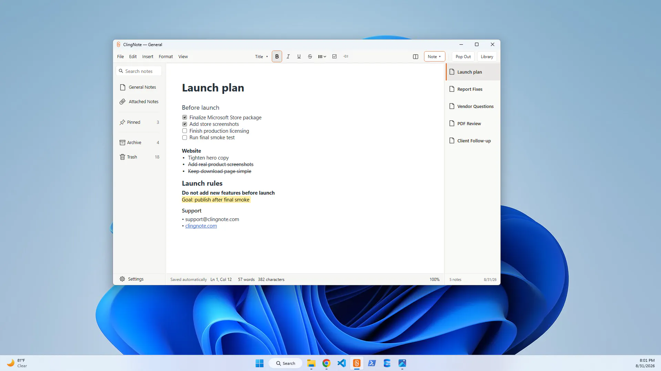Click the ClingNote logo in the title bar
The image size is (661, 371).
click(x=118, y=45)
